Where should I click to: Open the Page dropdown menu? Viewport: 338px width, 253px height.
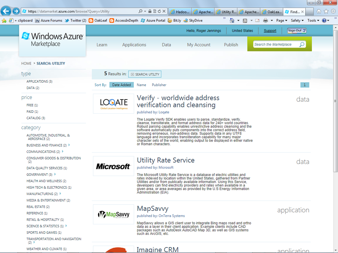(x=282, y=20)
